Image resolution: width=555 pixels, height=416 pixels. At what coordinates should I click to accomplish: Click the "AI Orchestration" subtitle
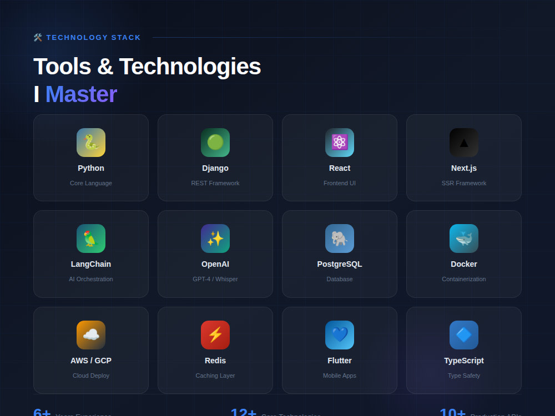coord(91,279)
